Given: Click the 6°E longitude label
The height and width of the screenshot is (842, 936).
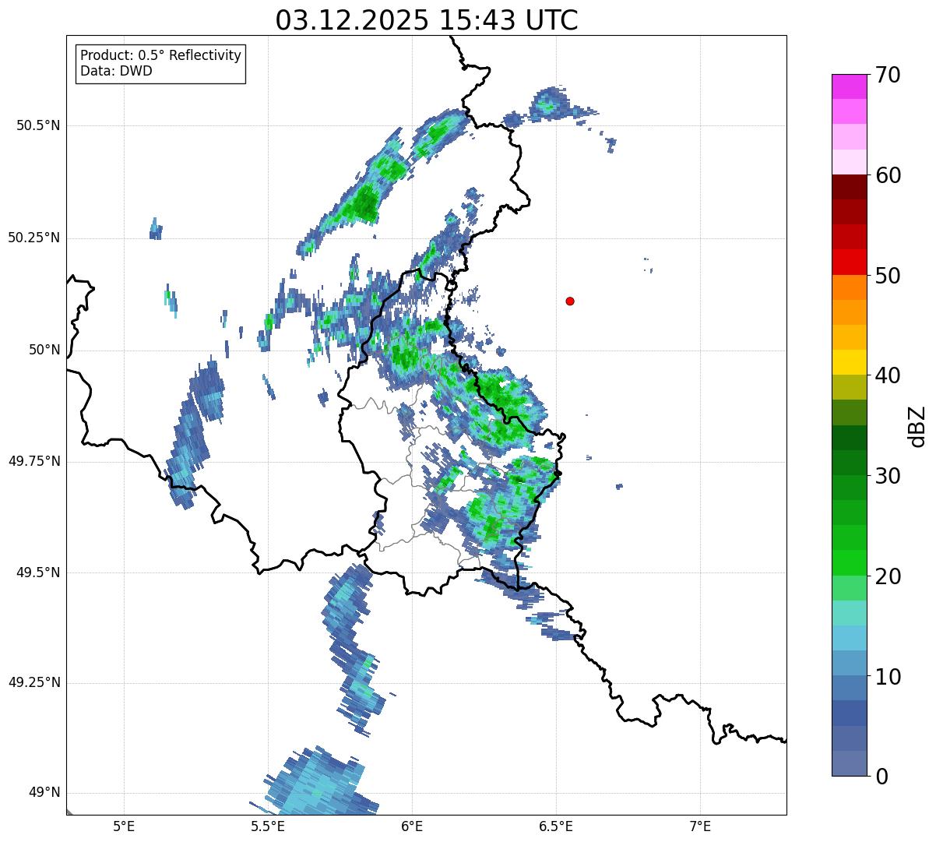Looking at the screenshot, I should 412,826.
